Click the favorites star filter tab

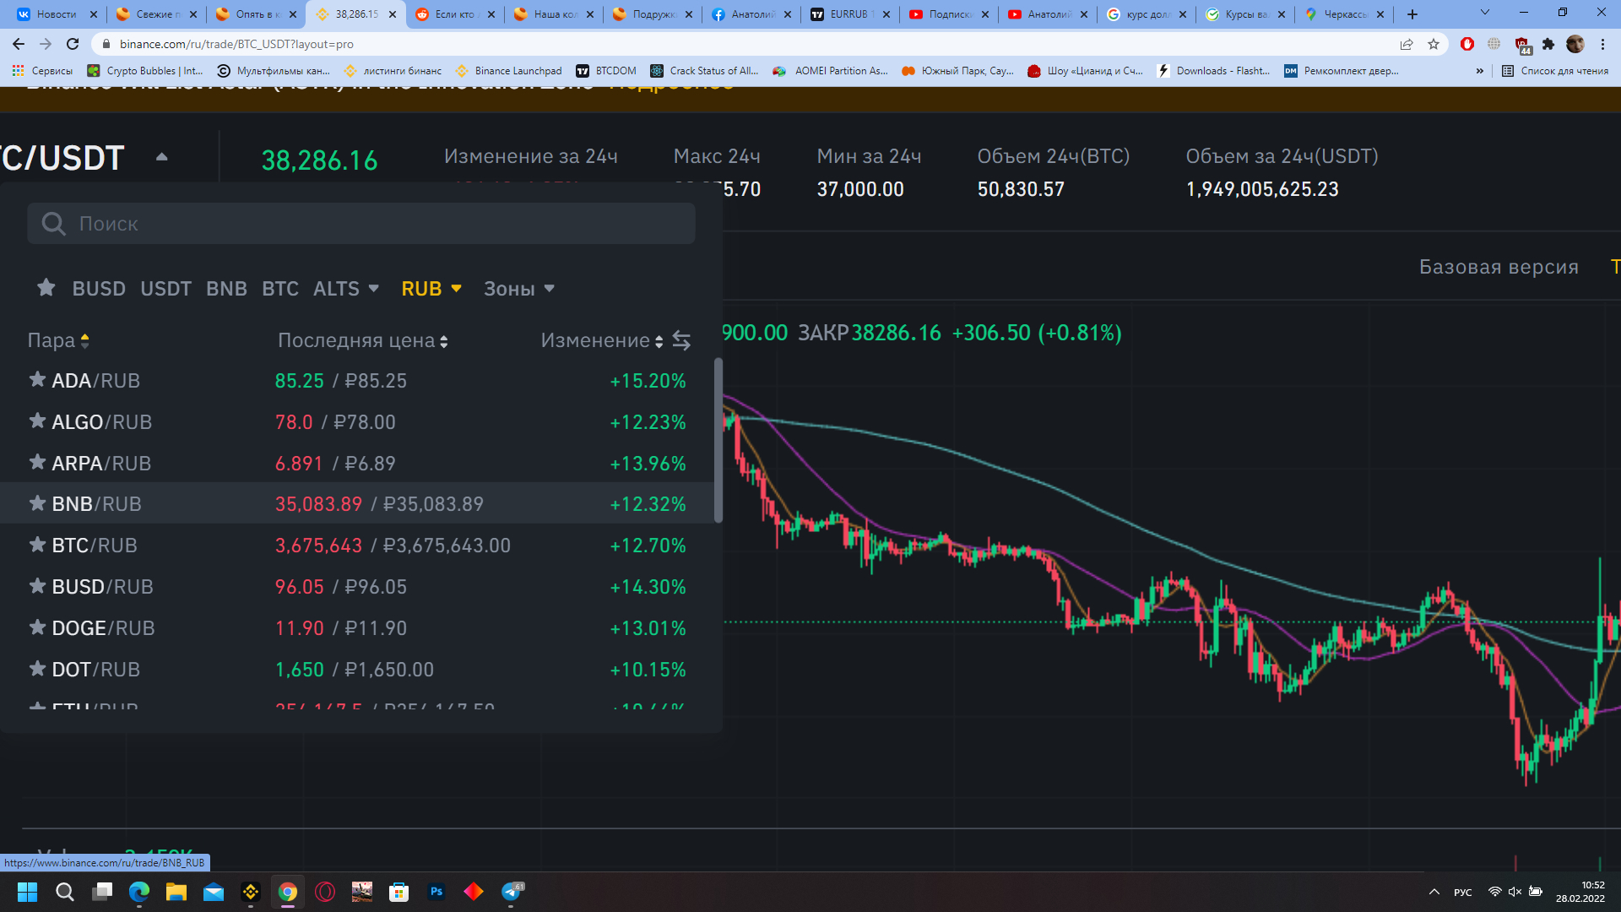click(46, 288)
